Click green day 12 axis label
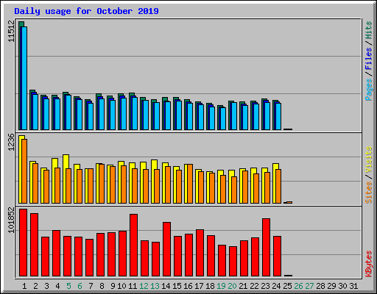 coord(144,286)
